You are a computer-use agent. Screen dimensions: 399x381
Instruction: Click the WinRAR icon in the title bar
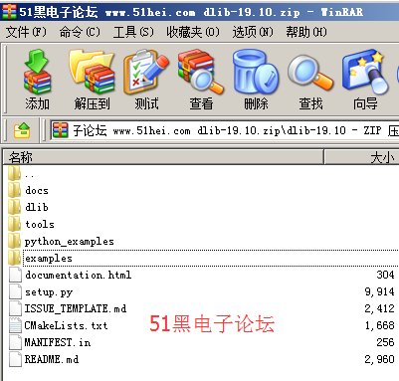point(9,12)
